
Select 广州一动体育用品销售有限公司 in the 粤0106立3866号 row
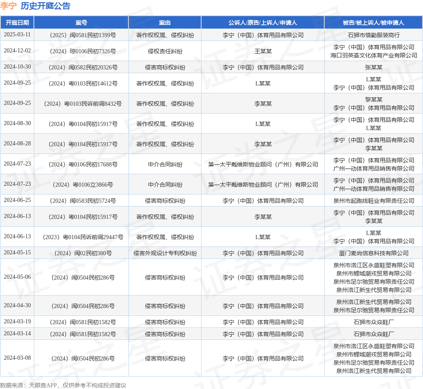coord(374,189)
